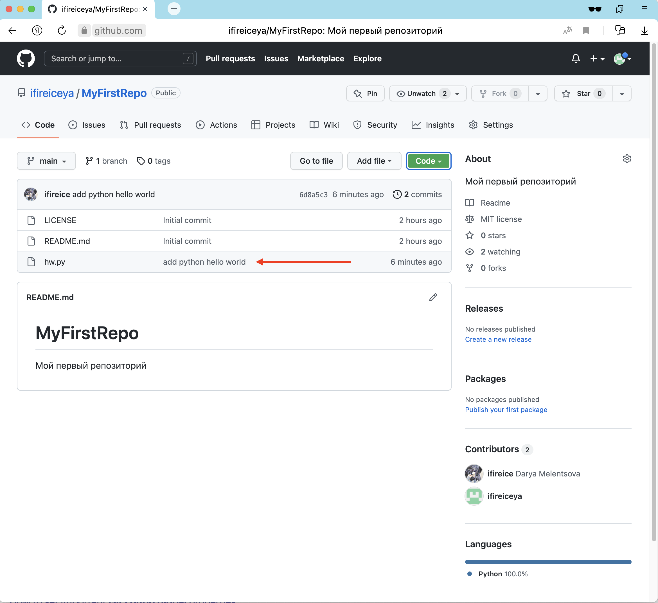
Task: Toggle Unwatch for this repository
Action: coord(421,94)
